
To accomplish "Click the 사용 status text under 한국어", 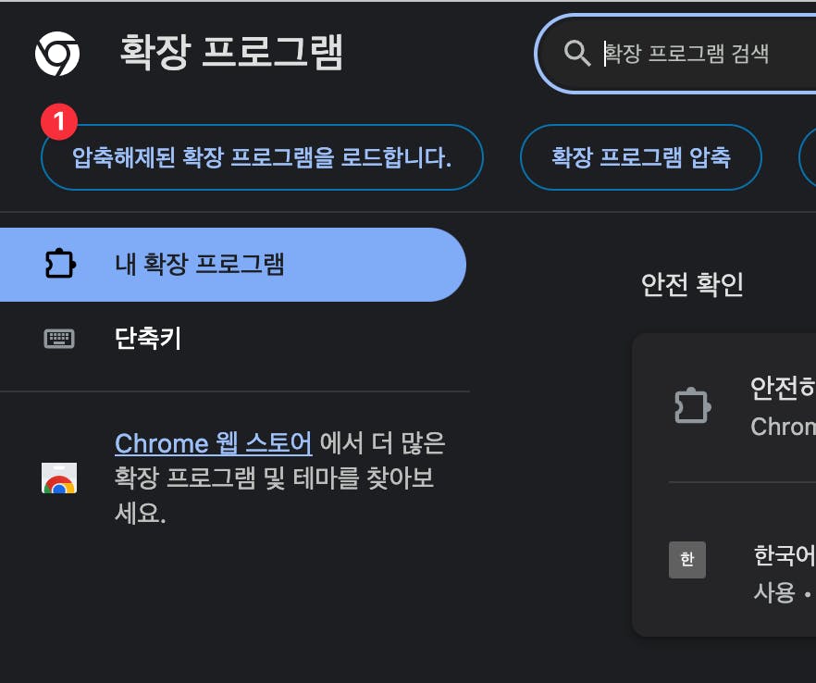I will 775,592.
